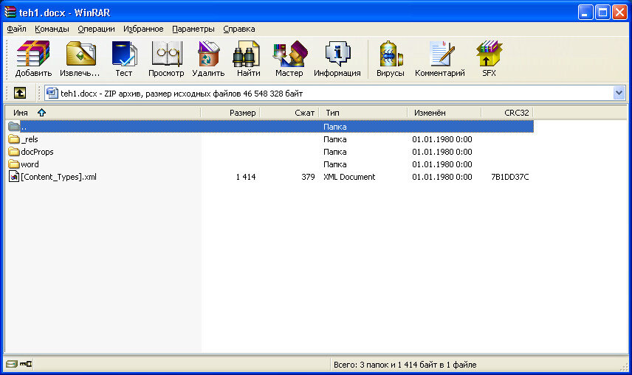
Task: Click the drive icon in status bar
Action: click(x=12, y=364)
